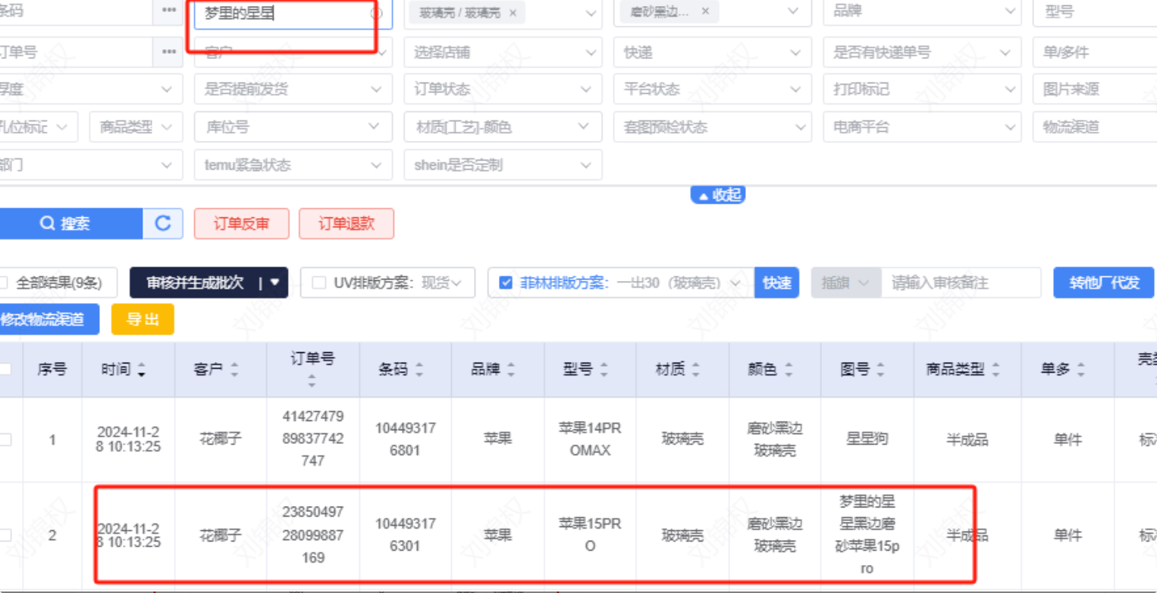
Task: Click the 星星狗 图号 cell
Action: [867, 439]
